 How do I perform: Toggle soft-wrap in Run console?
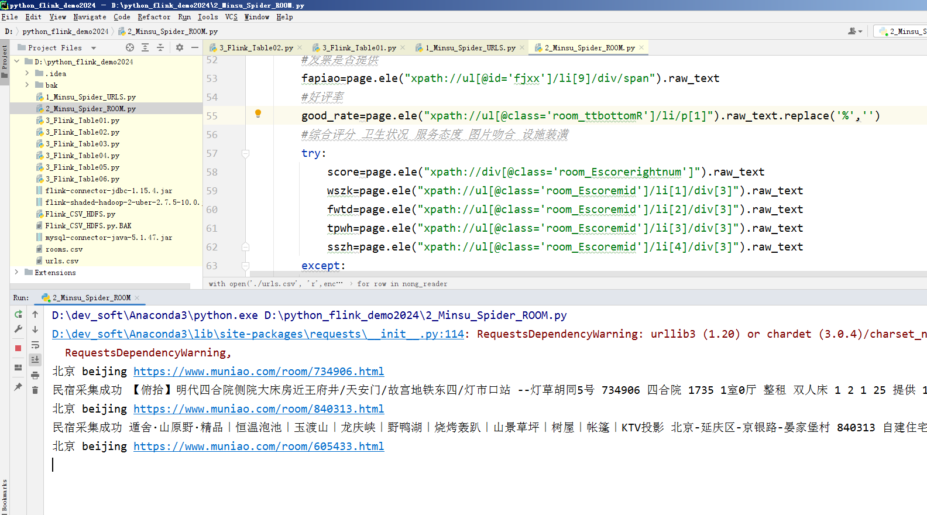coord(35,345)
